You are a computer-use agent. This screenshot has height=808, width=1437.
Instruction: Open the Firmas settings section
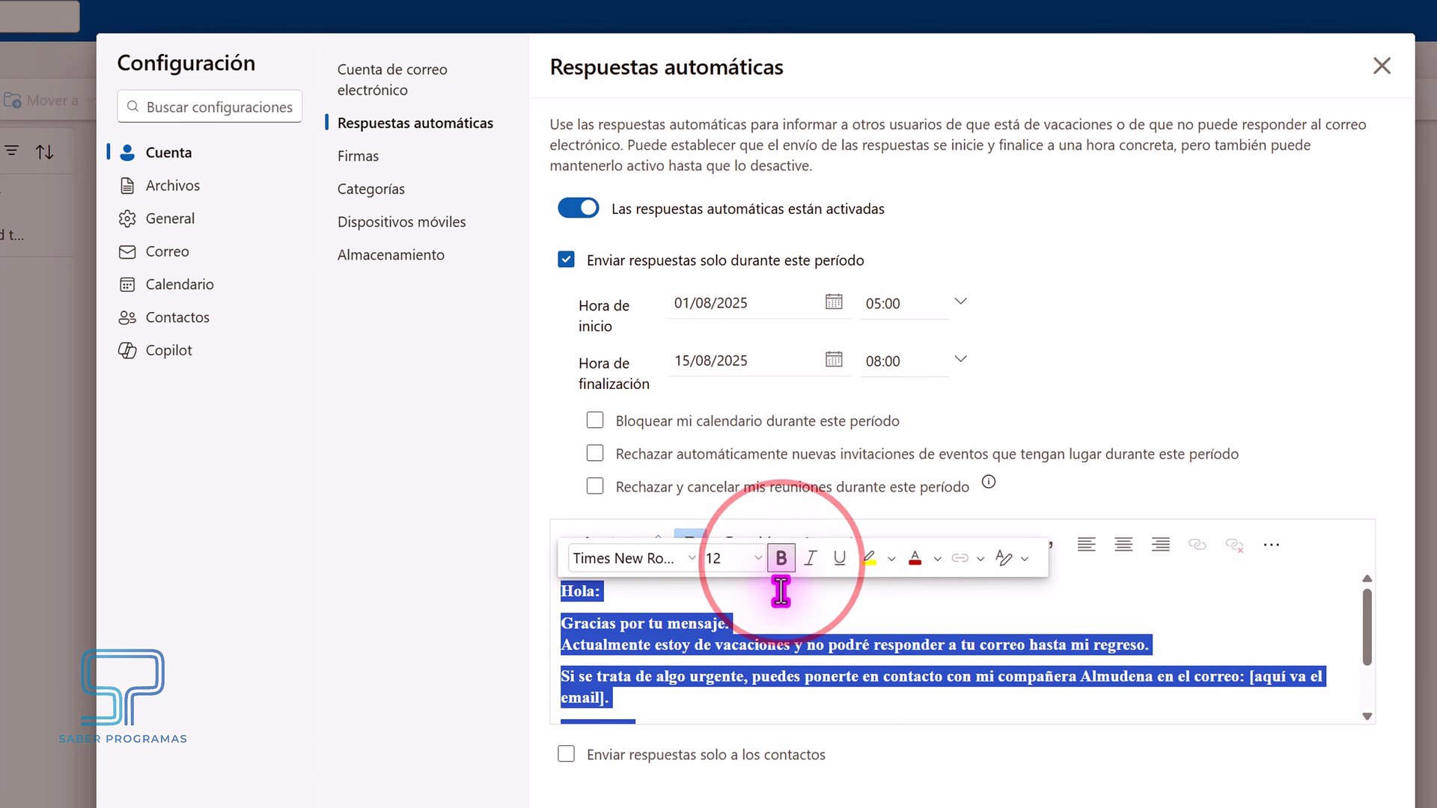(358, 156)
